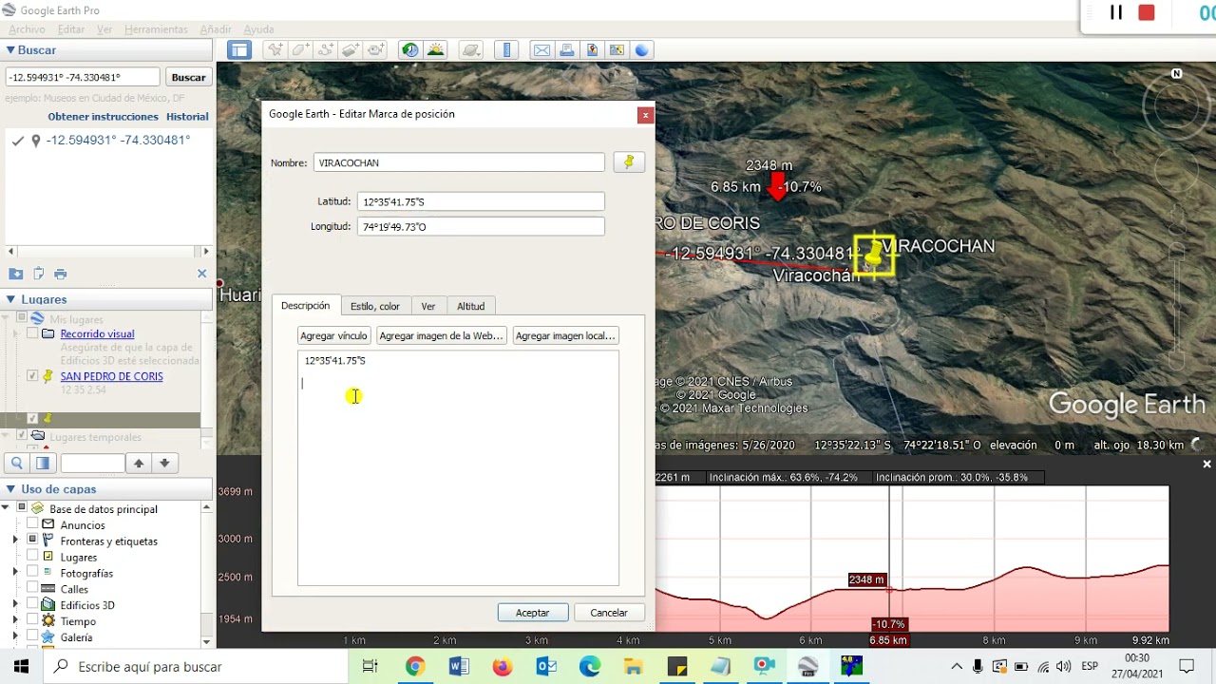Collapse the Buscar panel header arrow
Screen dimensions: 1216x684
(10, 50)
